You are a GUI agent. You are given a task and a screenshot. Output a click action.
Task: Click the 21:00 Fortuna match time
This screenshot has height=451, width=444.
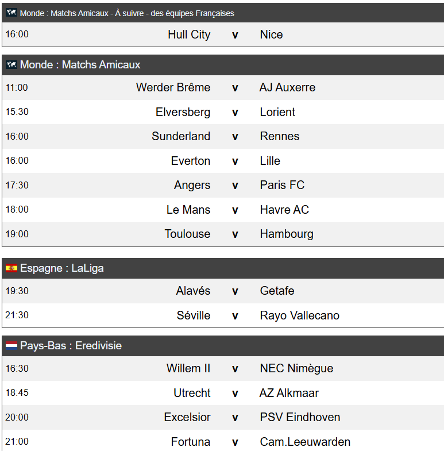coord(17,441)
